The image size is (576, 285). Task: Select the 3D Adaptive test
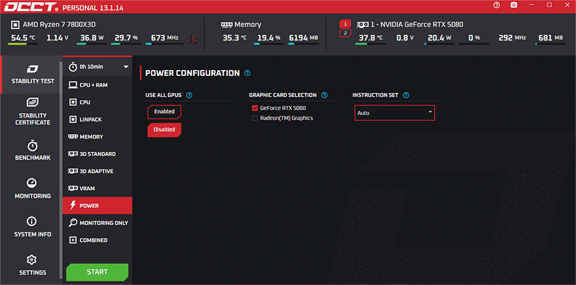(x=98, y=171)
